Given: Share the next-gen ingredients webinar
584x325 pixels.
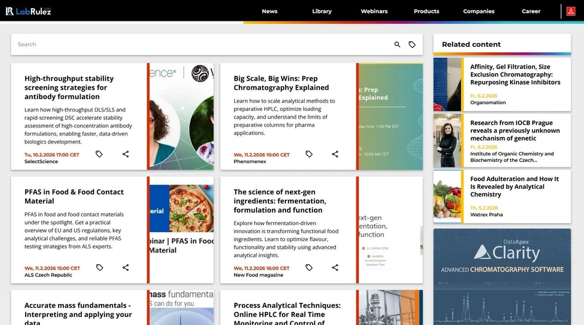Looking at the screenshot, I should pyautogui.click(x=335, y=268).
